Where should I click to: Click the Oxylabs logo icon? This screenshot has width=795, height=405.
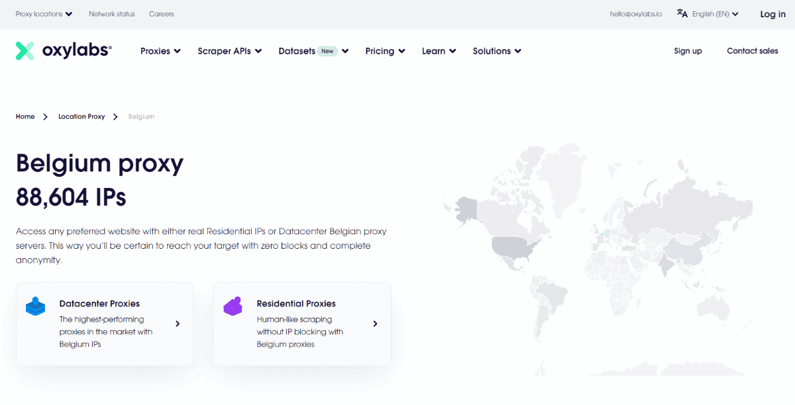point(25,51)
